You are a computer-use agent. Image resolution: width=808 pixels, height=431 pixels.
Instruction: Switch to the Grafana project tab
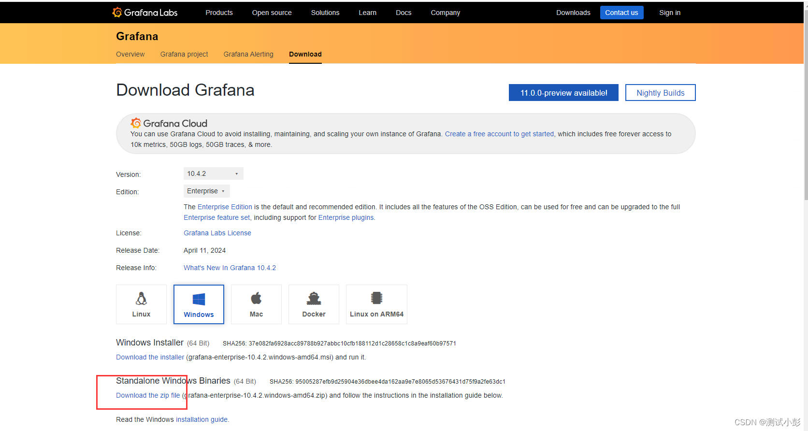coord(184,54)
